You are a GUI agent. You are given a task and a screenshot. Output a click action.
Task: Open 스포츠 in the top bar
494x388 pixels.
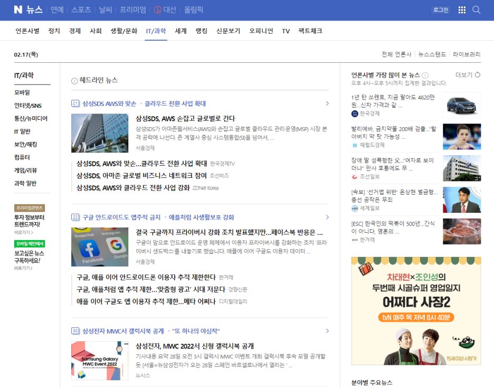click(x=81, y=10)
